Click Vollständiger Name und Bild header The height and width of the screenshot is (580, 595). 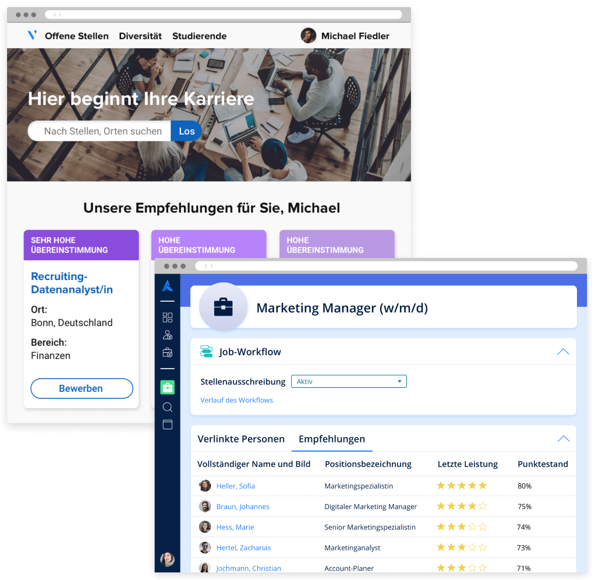[254, 464]
